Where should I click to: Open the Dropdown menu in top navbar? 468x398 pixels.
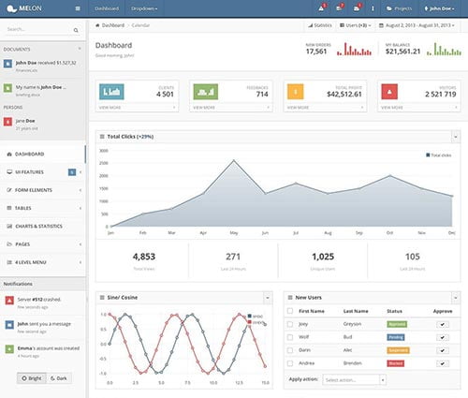click(144, 8)
